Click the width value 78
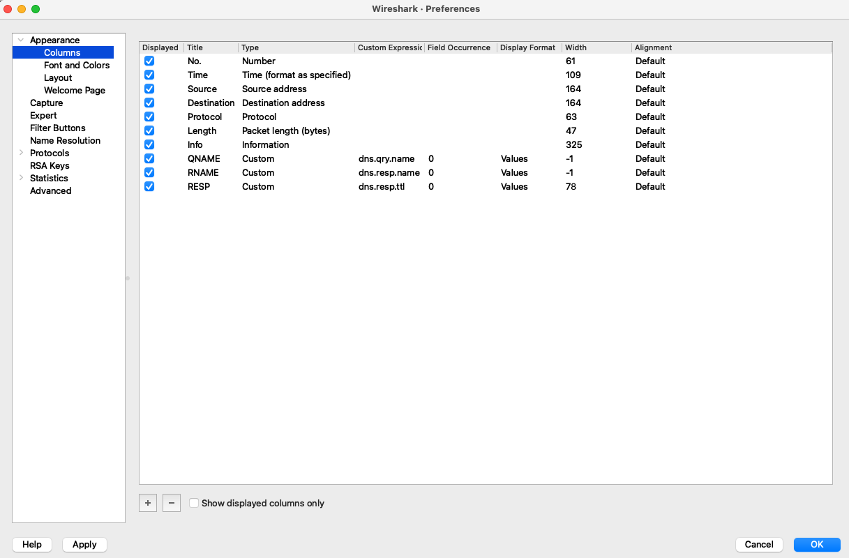849x558 pixels. click(571, 186)
